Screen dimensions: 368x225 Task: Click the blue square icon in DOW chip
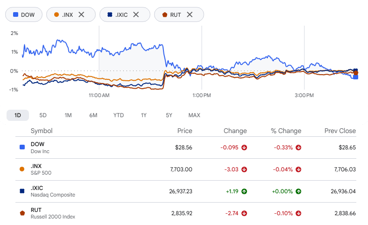[x=15, y=14]
